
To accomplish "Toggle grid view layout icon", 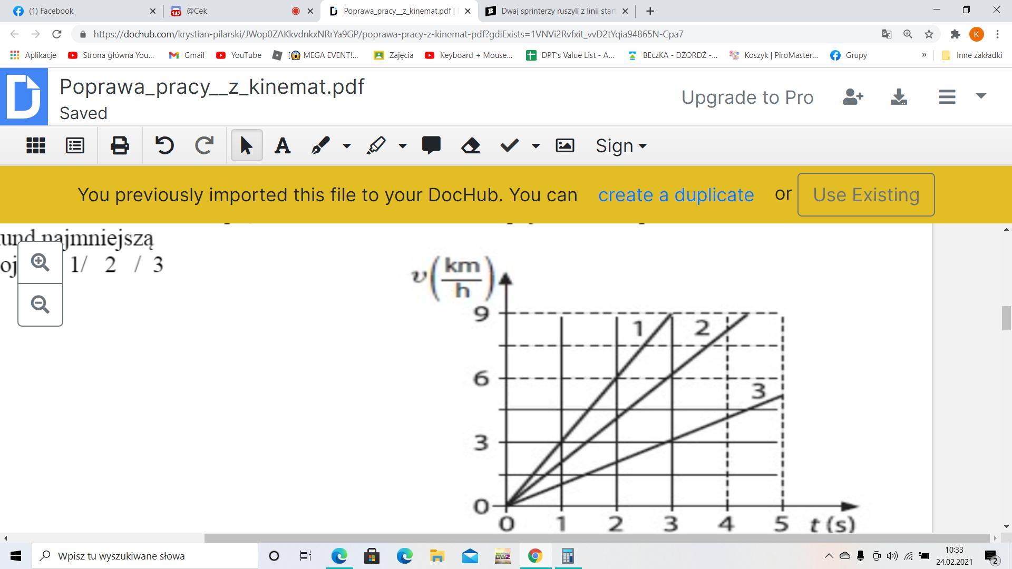I will pyautogui.click(x=34, y=145).
